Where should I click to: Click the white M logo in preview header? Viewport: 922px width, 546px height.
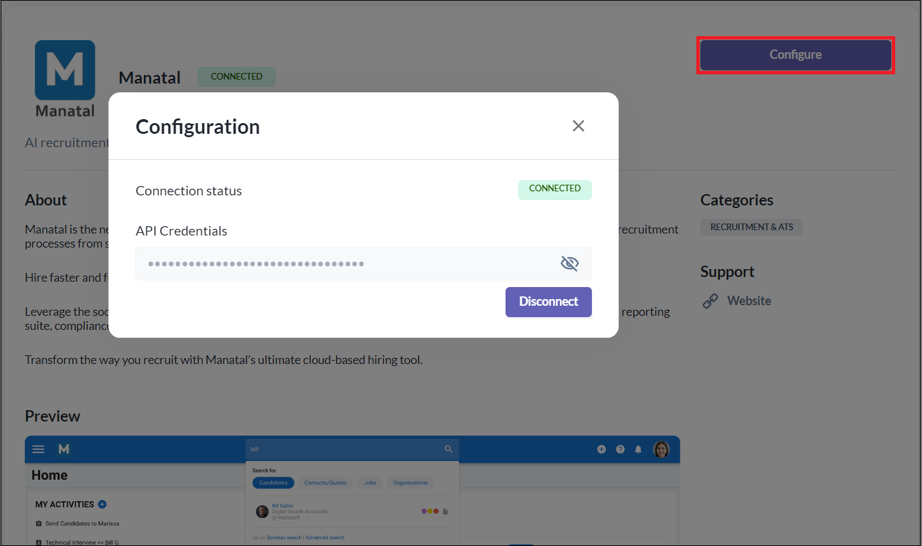[x=64, y=450]
